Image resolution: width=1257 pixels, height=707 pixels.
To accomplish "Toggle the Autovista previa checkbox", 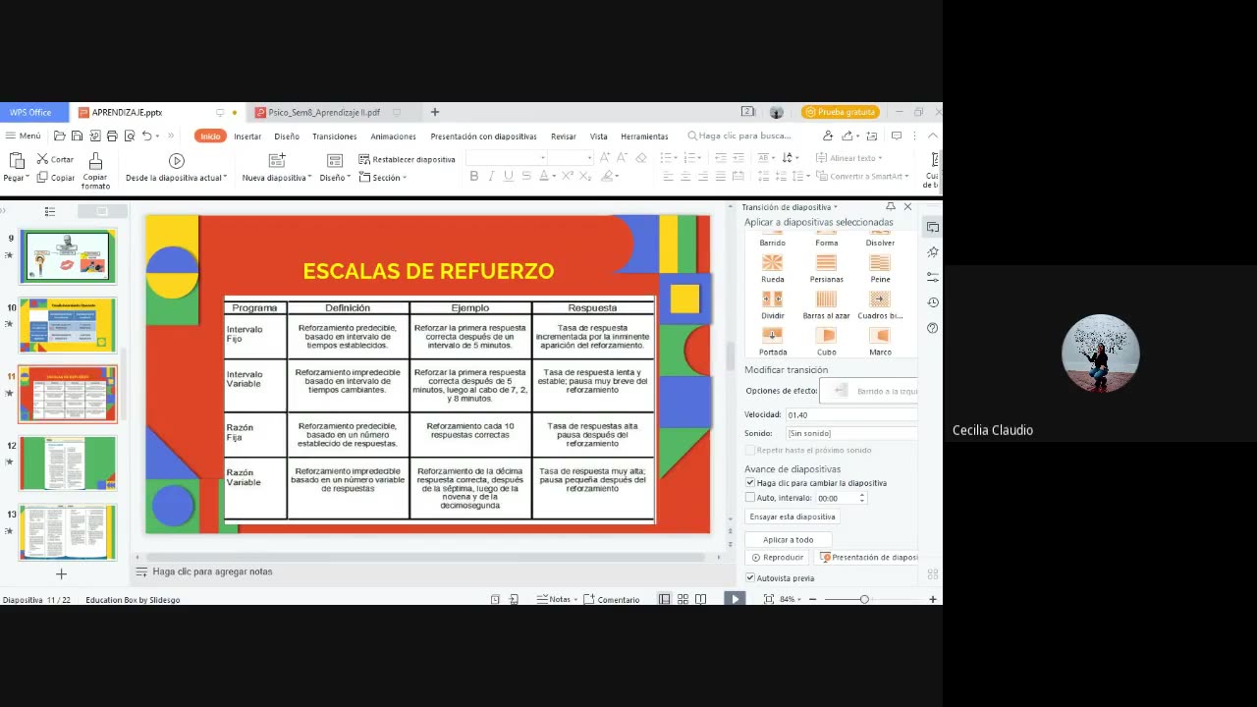I will (750, 578).
